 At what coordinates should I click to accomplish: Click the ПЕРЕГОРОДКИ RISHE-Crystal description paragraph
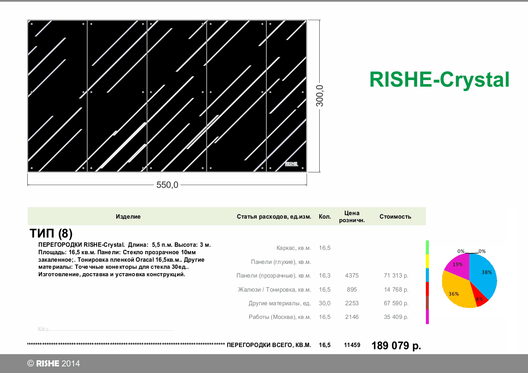point(125,260)
